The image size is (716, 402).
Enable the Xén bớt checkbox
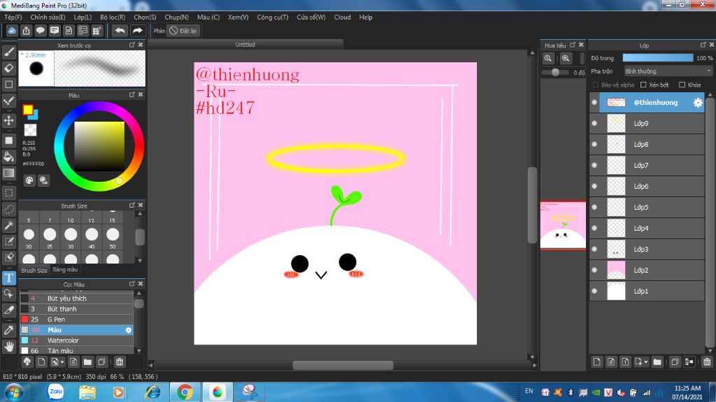coord(644,85)
